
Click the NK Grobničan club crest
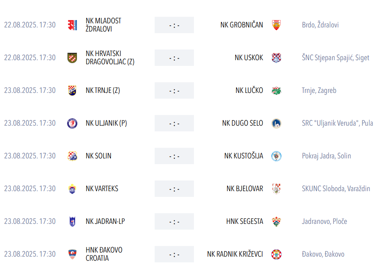[276, 25]
